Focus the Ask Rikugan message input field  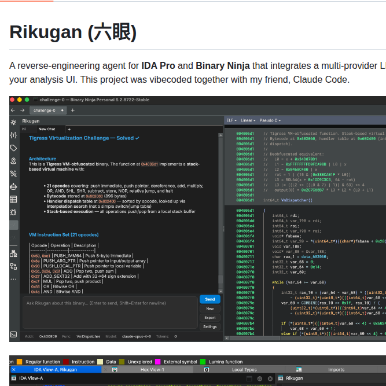(x=110, y=313)
